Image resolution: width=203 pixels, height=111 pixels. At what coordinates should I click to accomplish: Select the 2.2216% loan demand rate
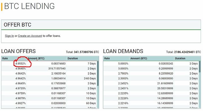(x=123, y=103)
